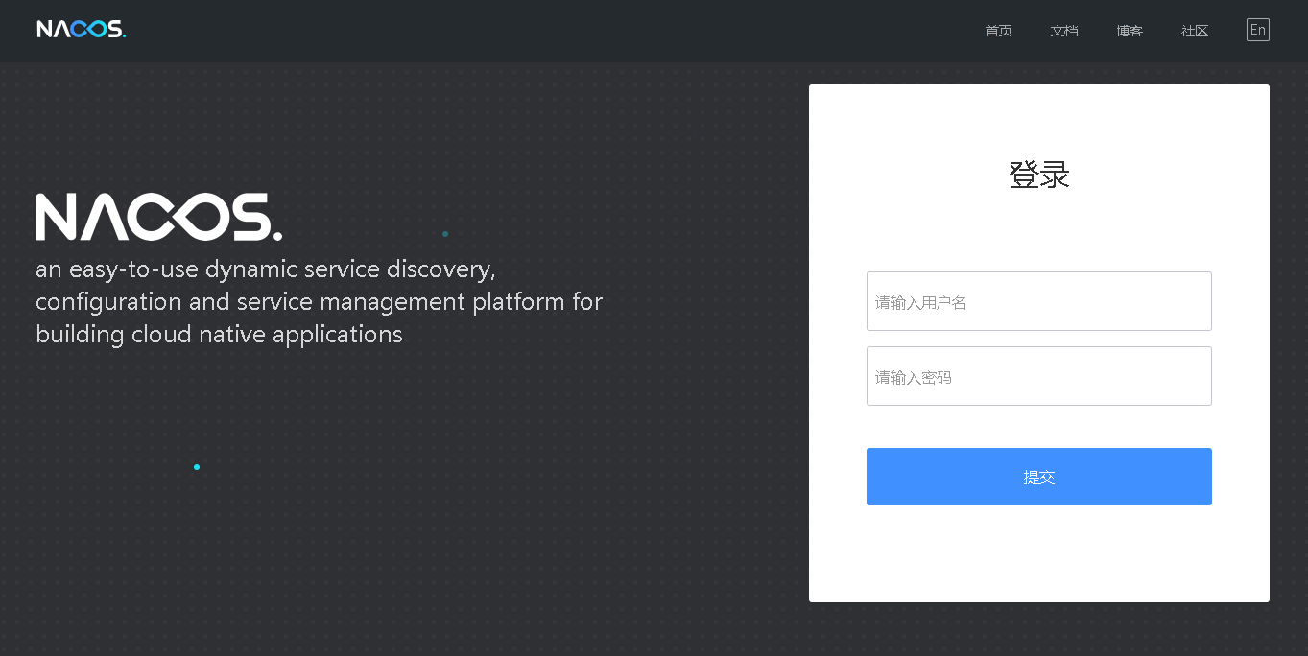Focus the 请输入密码 password field
This screenshot has height=656, width=1308.
point(1039,376)
